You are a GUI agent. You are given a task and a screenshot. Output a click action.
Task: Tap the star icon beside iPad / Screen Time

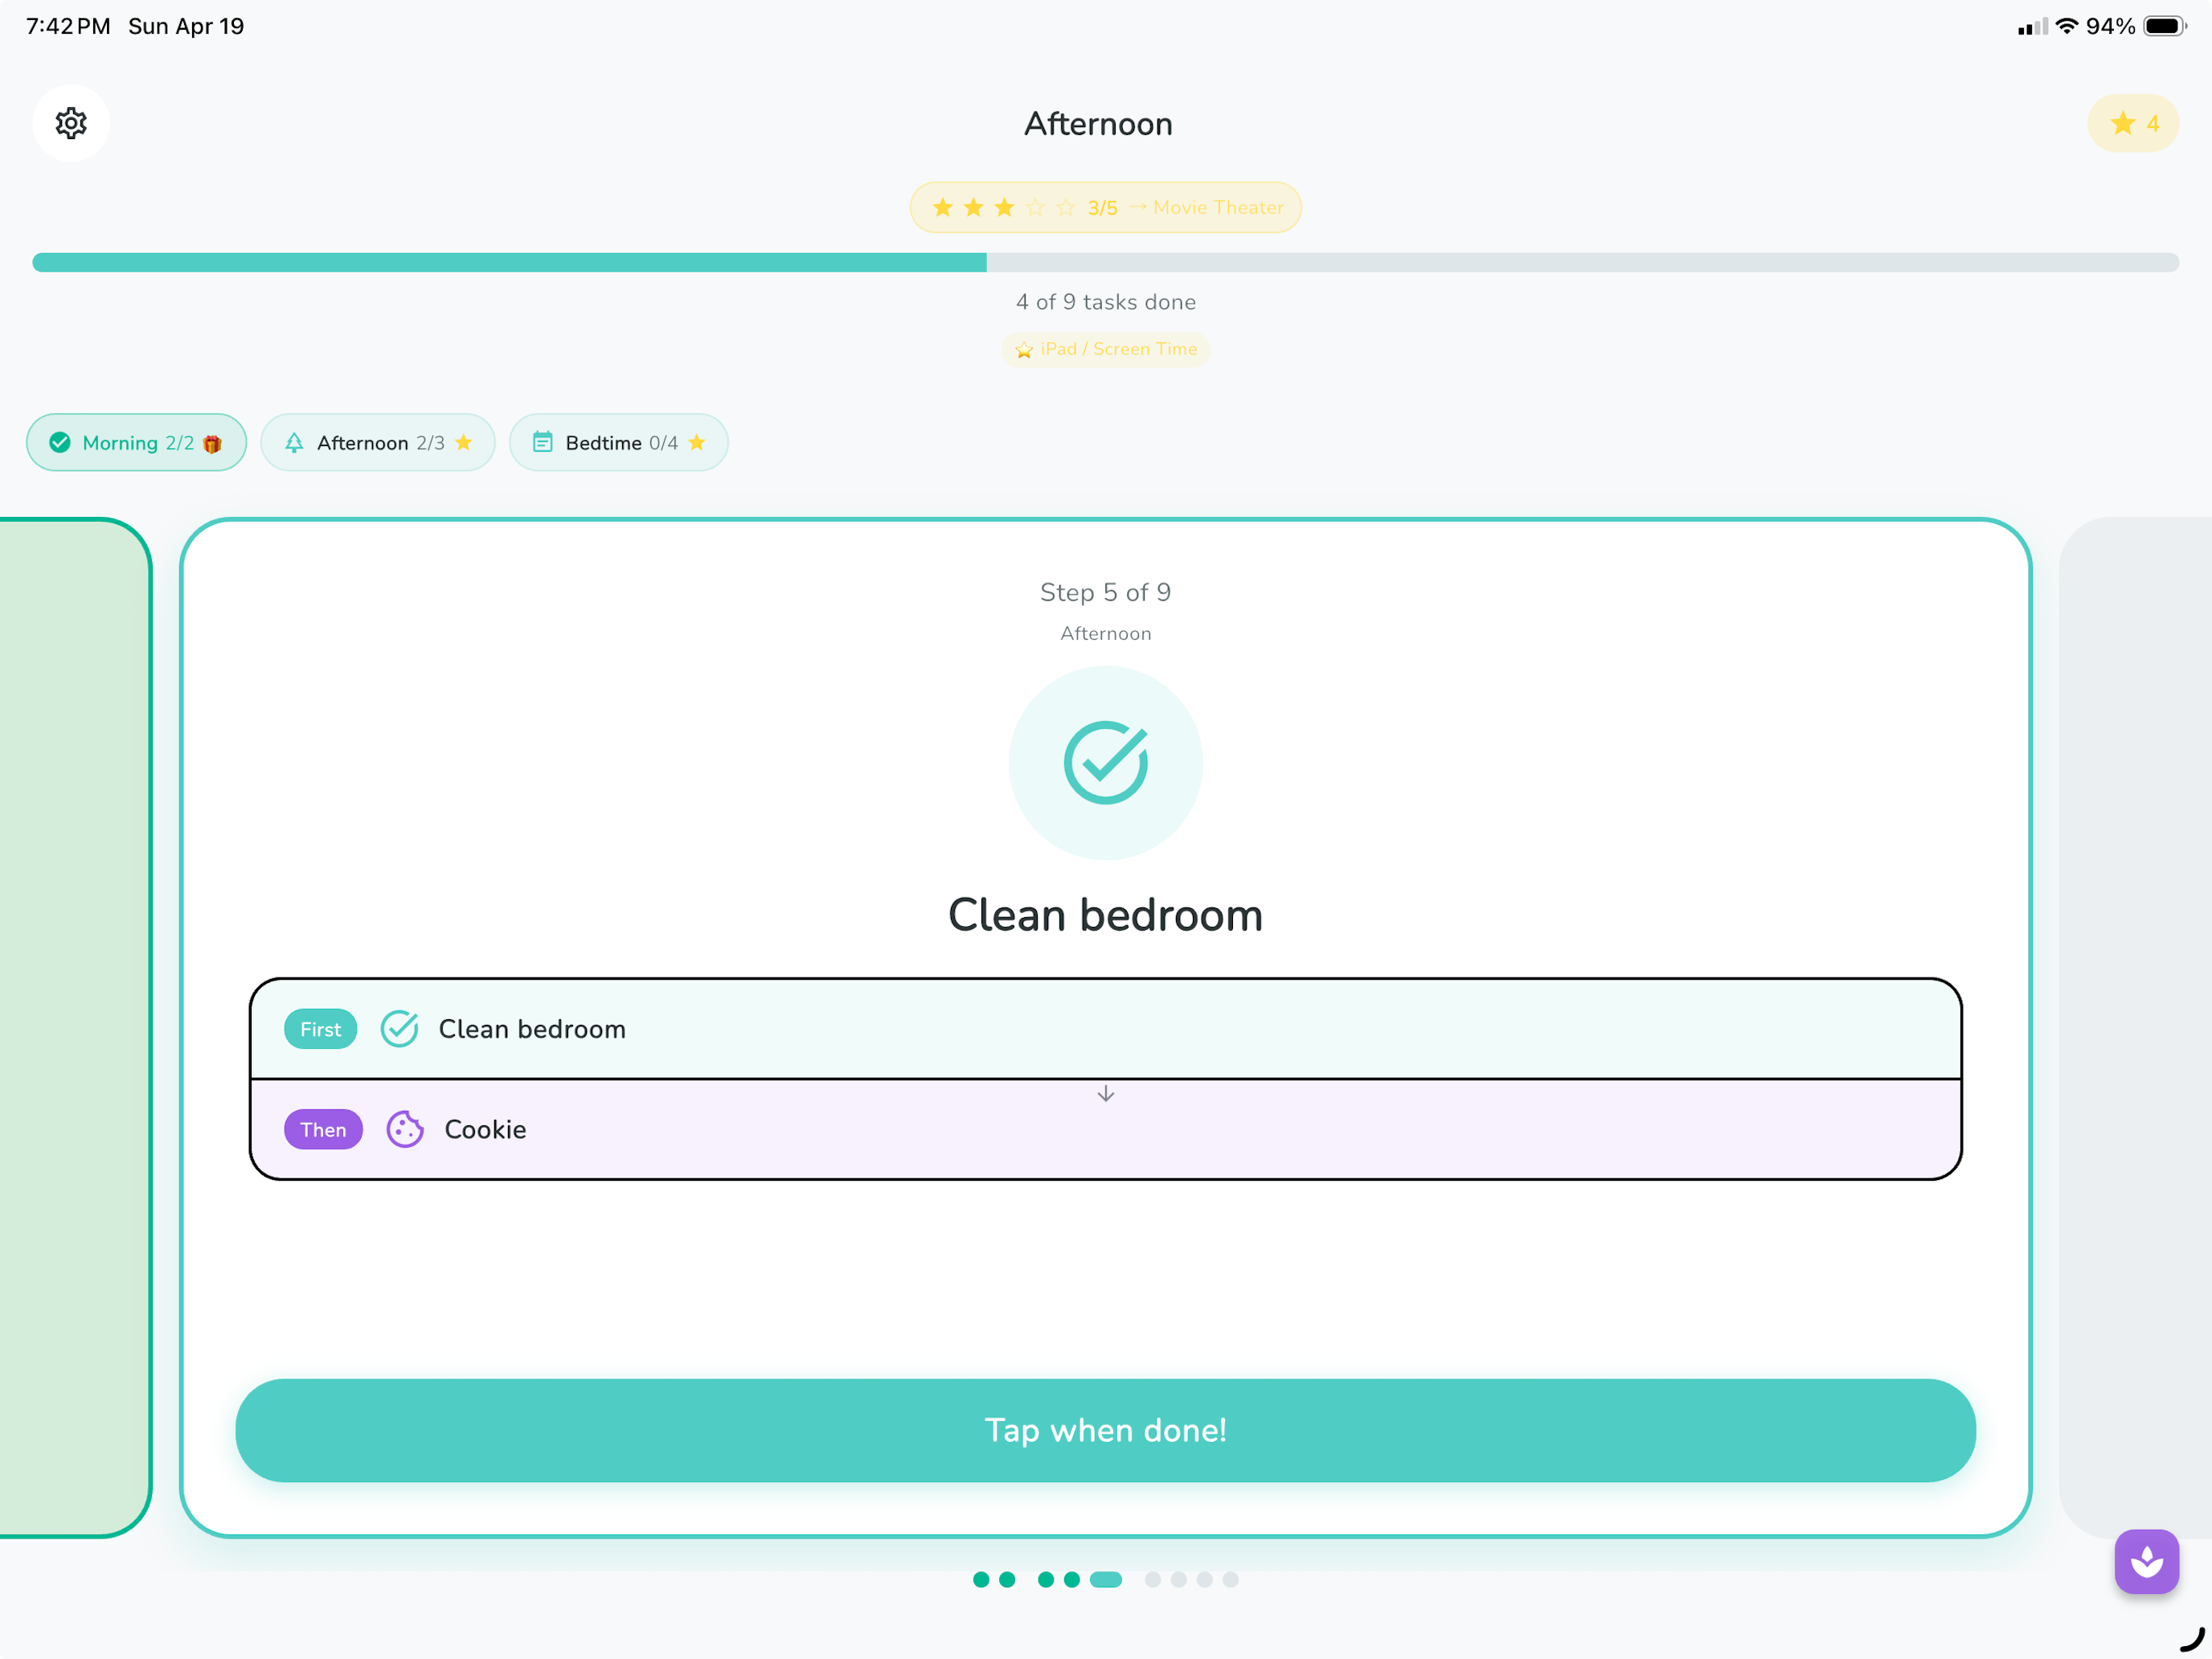[x=1023, y=349]
